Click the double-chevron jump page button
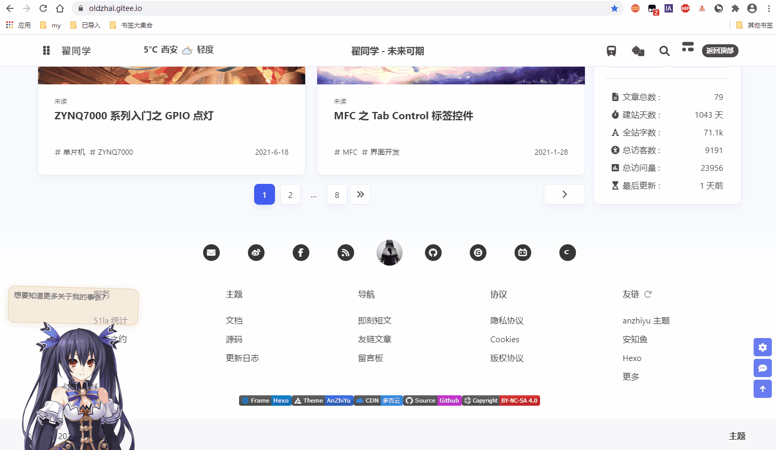 (x=360, y=195)
